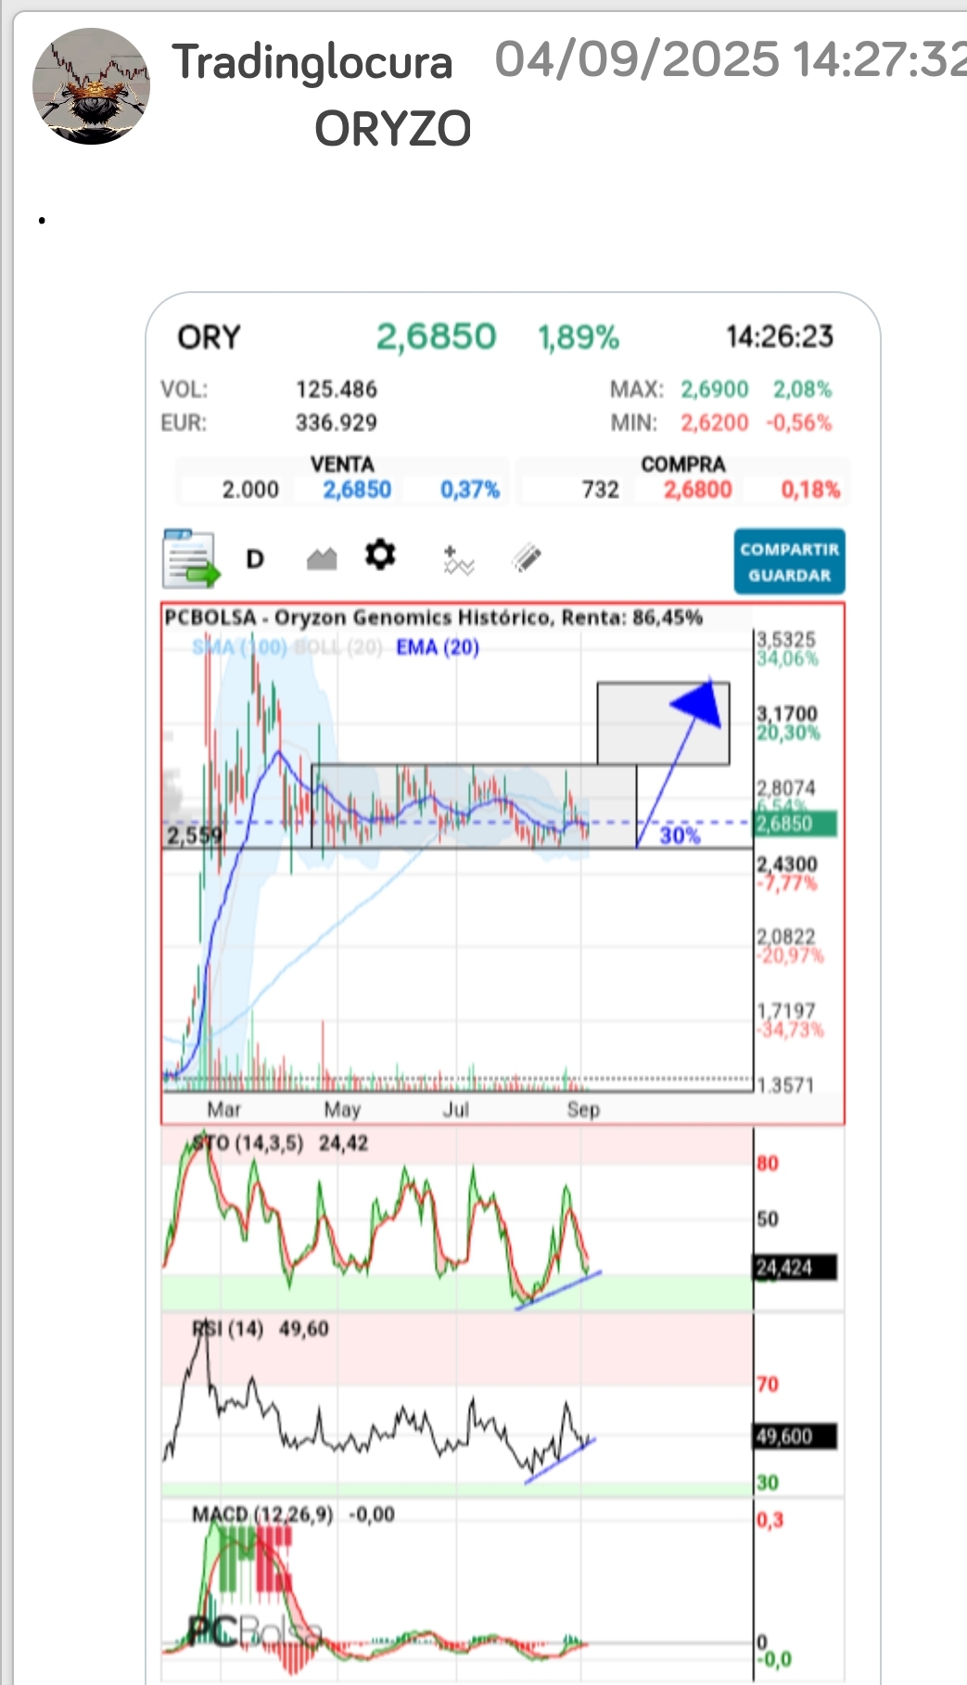Image resolution: width=967 pixels, height=1685 pixels.
Task: Click the post timestamp 04/09/2025
Action: [637, 59]
